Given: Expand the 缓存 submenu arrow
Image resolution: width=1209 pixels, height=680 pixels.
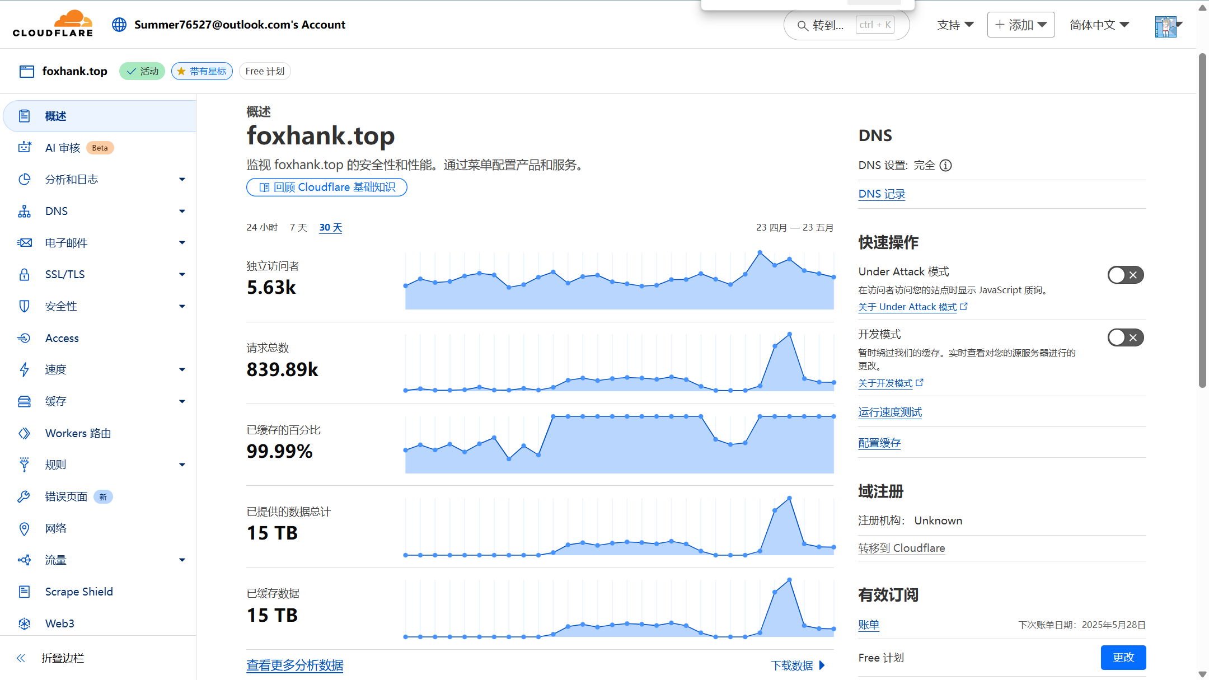Looking at the screenshot, I should (x=182, y=401).
